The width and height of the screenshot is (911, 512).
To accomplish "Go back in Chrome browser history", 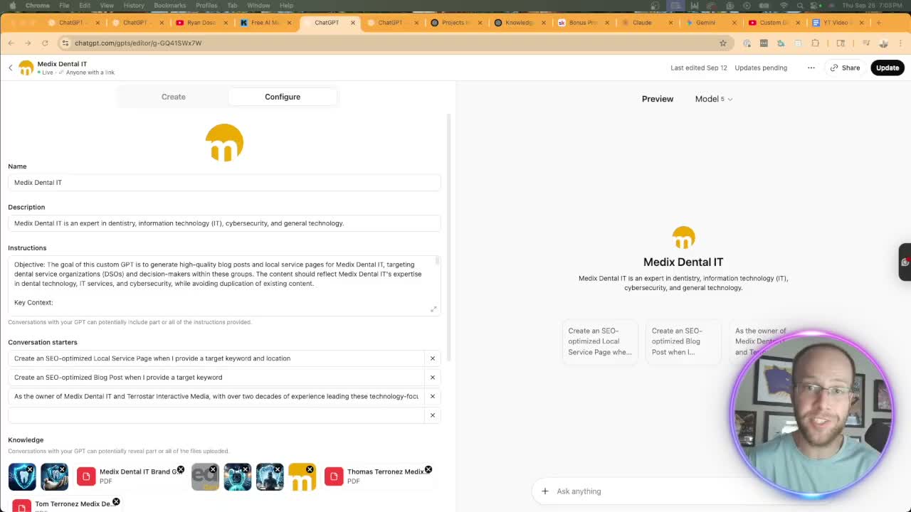I will pyautogui.click(x=11, y=43).
